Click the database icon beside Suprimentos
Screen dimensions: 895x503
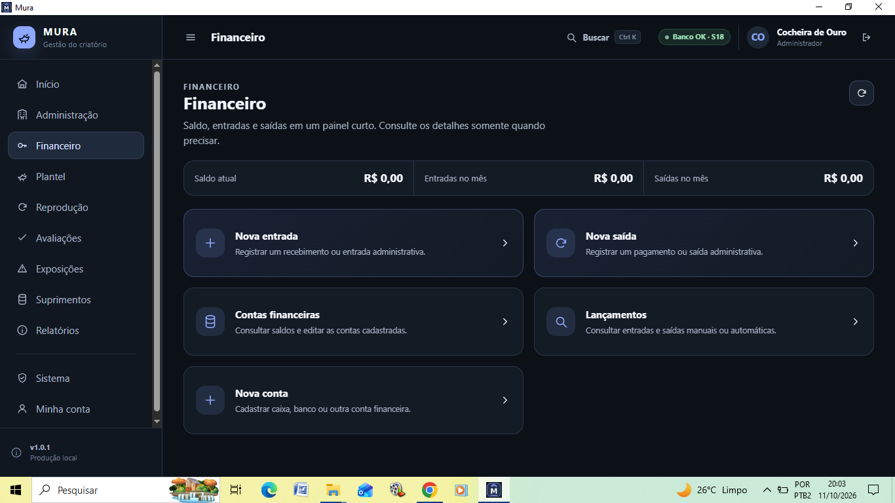click(22, 299)
